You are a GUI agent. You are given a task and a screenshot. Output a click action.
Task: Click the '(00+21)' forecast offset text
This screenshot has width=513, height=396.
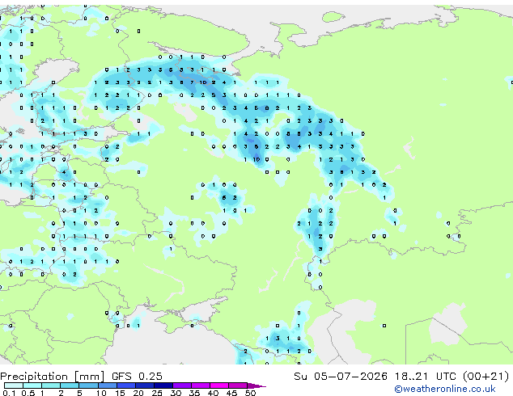[486, 377]
